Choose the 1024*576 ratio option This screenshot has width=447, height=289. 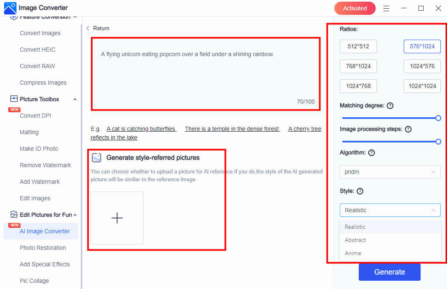tap(422, 66)
